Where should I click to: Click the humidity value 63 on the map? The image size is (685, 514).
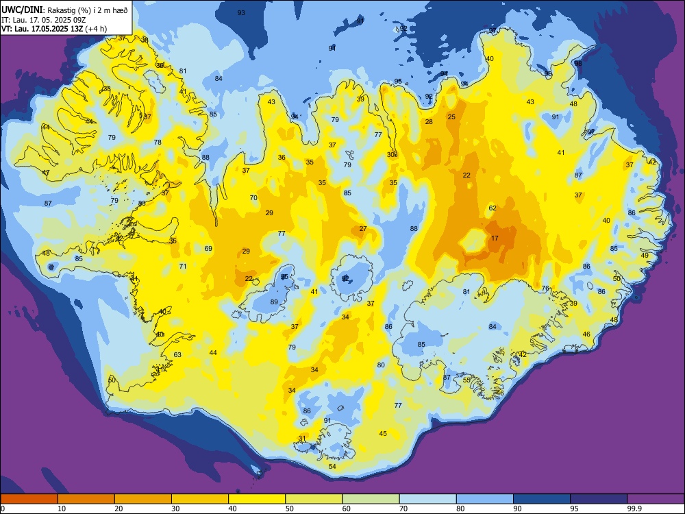[177, 354]
